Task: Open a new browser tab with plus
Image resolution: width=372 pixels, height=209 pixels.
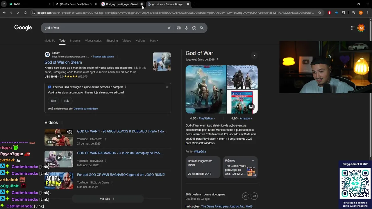Action: point(195,4)
